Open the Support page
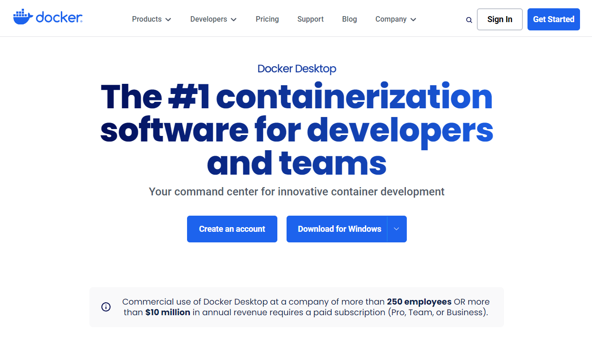The height and width of the screenshot is (341, 592). [x=311, y=19]
